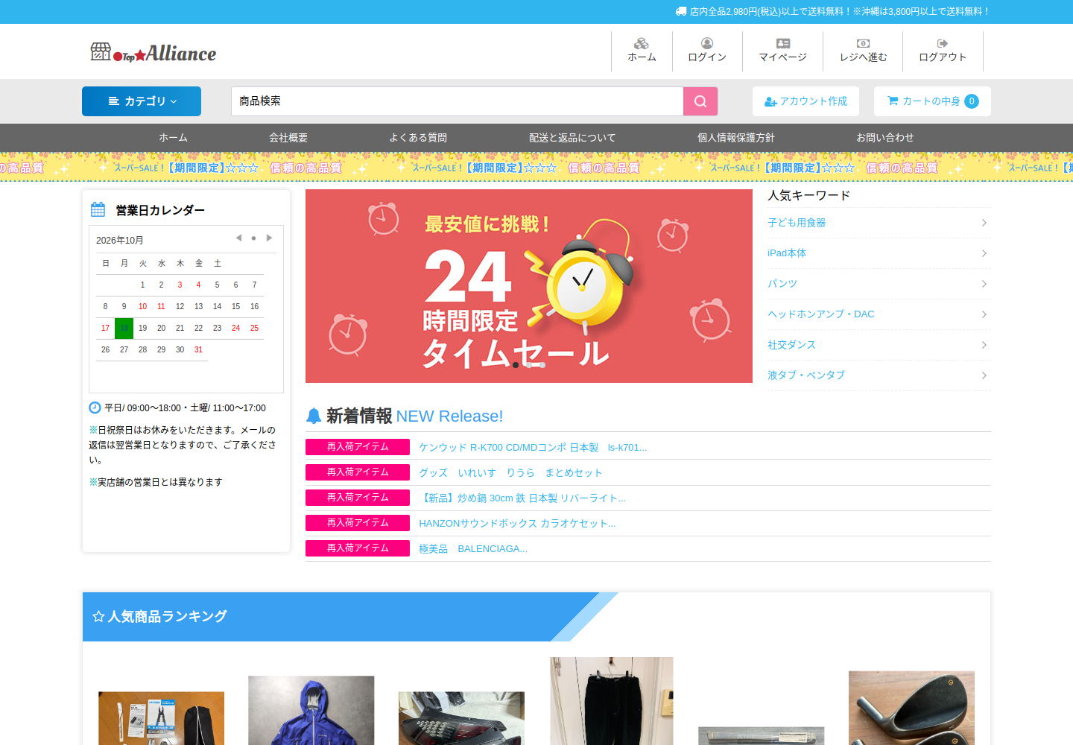This screenshot has width=1073, height=745.
Task: Show the next calendar month arrow
Action: (269, 238)
